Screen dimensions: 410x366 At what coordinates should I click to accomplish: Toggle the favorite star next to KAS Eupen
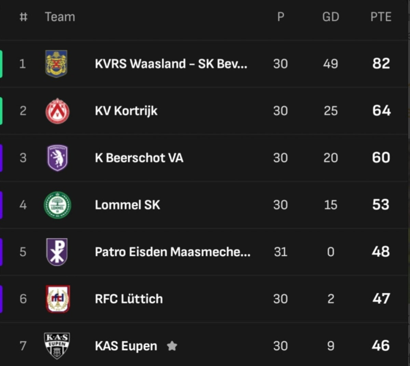click(x=172, y=346)
